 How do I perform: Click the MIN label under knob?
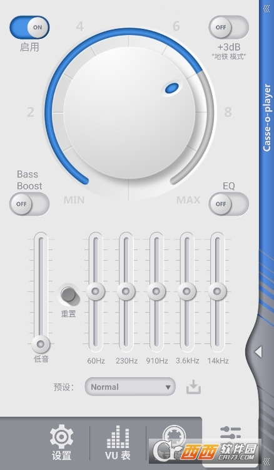tap(74, 200)
